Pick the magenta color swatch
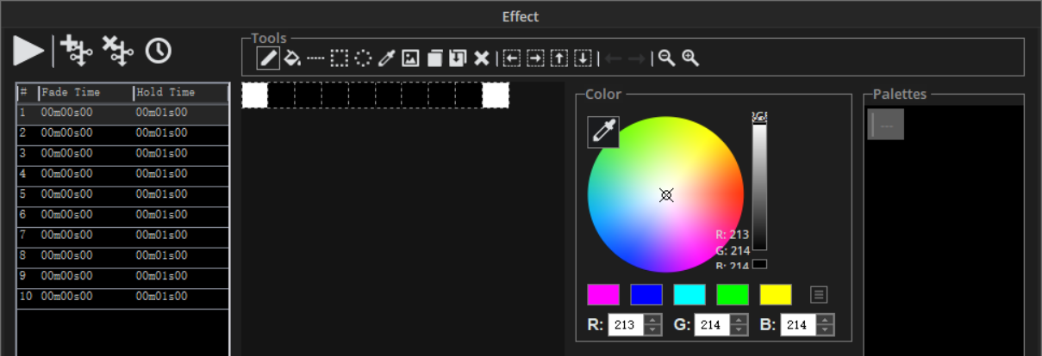Image resolution: width=1042 pixels, height=356 pixels. click(x=603, y=295)
